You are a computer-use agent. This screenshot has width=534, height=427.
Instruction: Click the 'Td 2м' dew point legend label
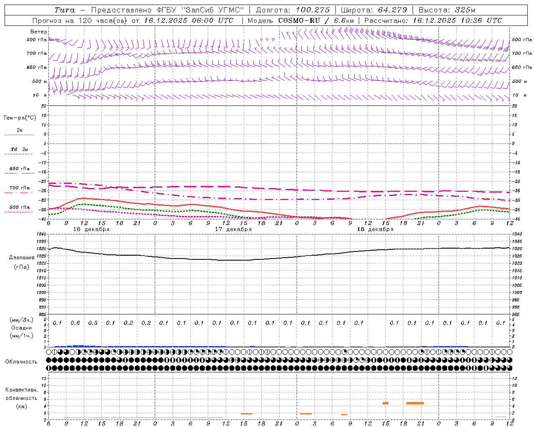pyautogui.click(x=19, y=149)
